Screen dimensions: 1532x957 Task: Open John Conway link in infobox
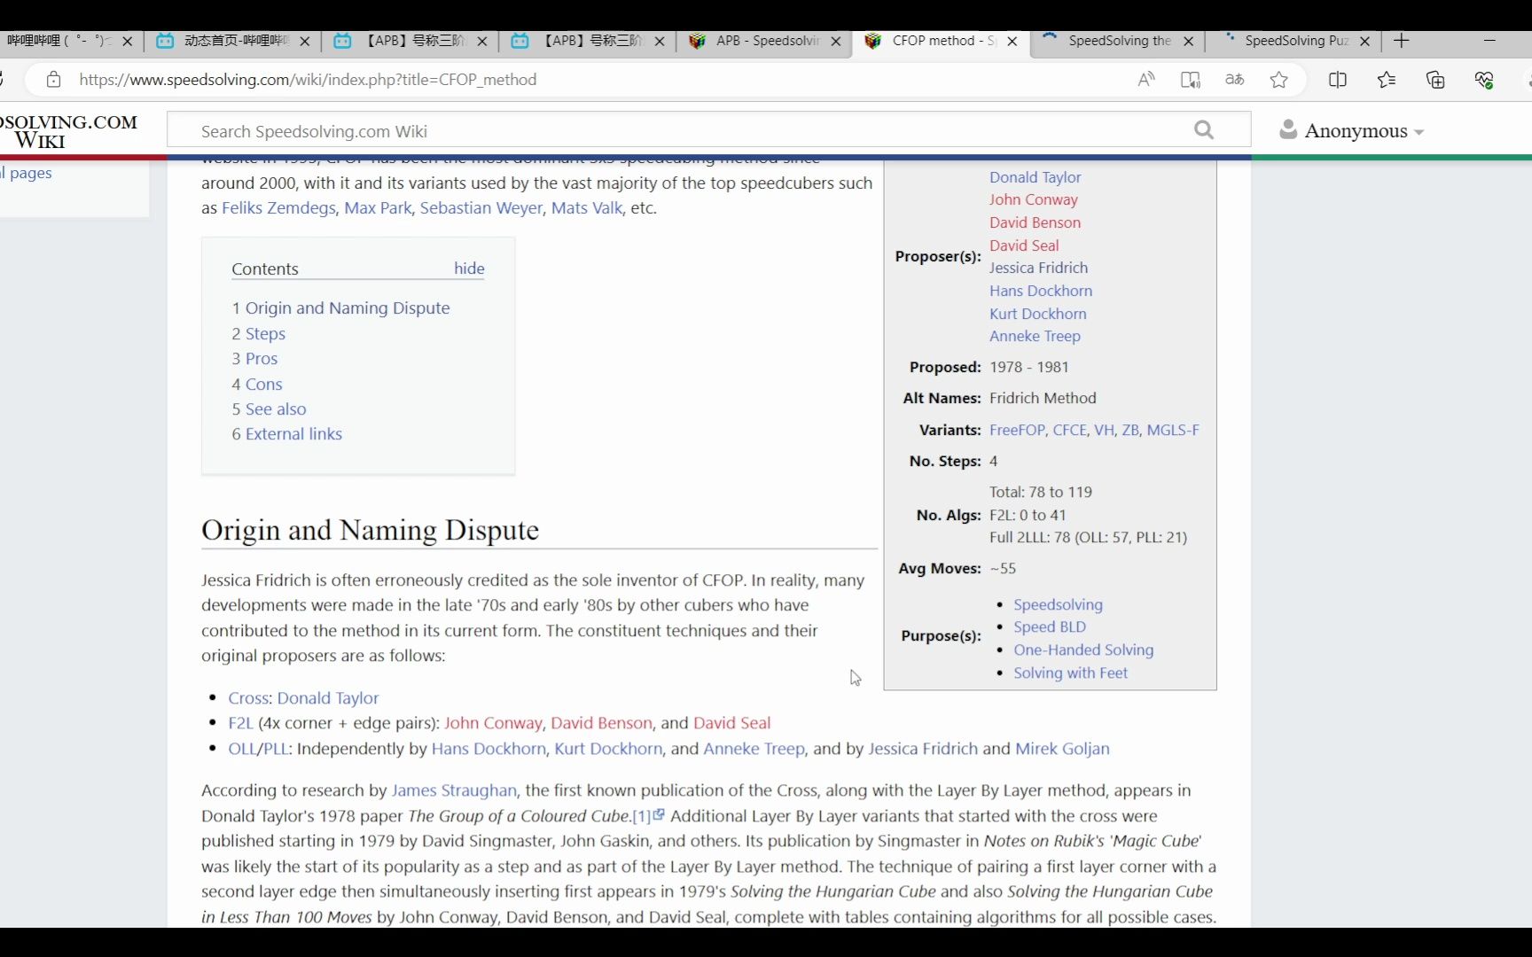(x=1034, y=199)
